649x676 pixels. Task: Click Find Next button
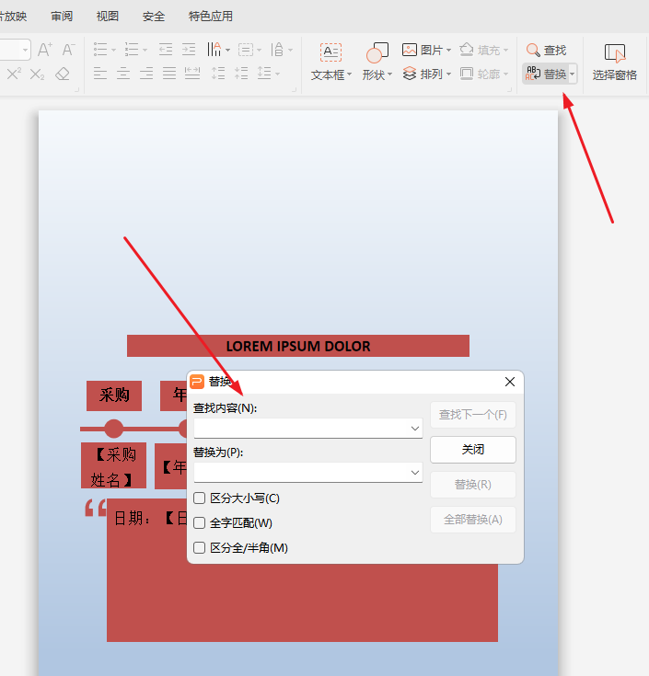tap(473, 415)
